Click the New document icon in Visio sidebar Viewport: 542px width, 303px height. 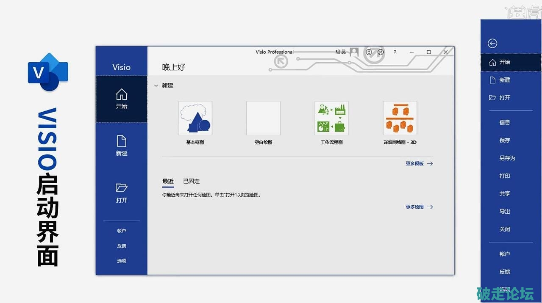(x=122, y=141)
